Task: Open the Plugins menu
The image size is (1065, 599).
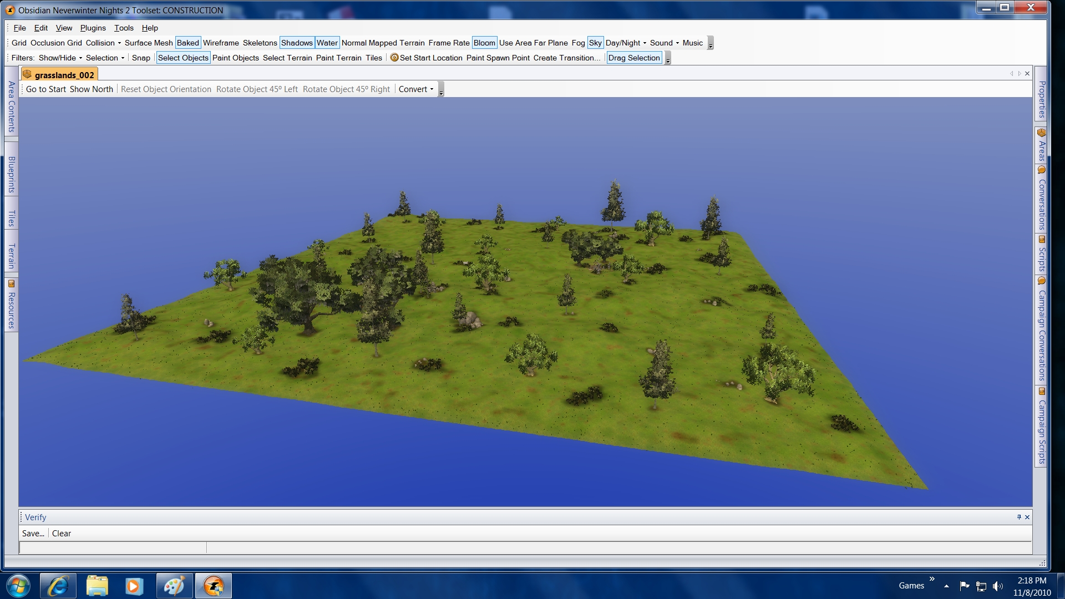Action: 93,28
